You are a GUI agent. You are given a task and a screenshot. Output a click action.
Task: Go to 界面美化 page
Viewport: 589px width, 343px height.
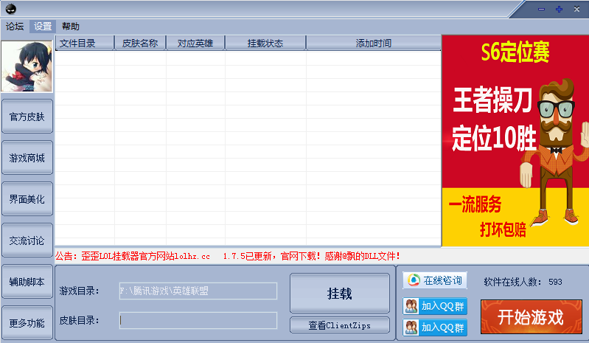[x=27, y=199]
